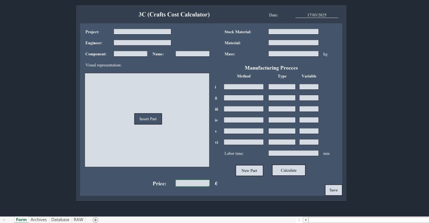Click the horizontal scrollbar left arrow
The image size is (429, 223).
pos(306,220)
